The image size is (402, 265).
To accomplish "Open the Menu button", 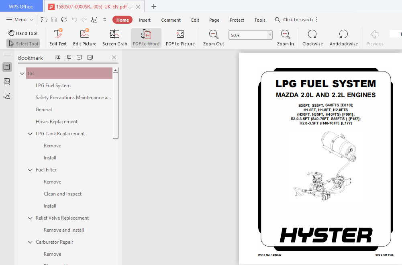I will point(20,20).
